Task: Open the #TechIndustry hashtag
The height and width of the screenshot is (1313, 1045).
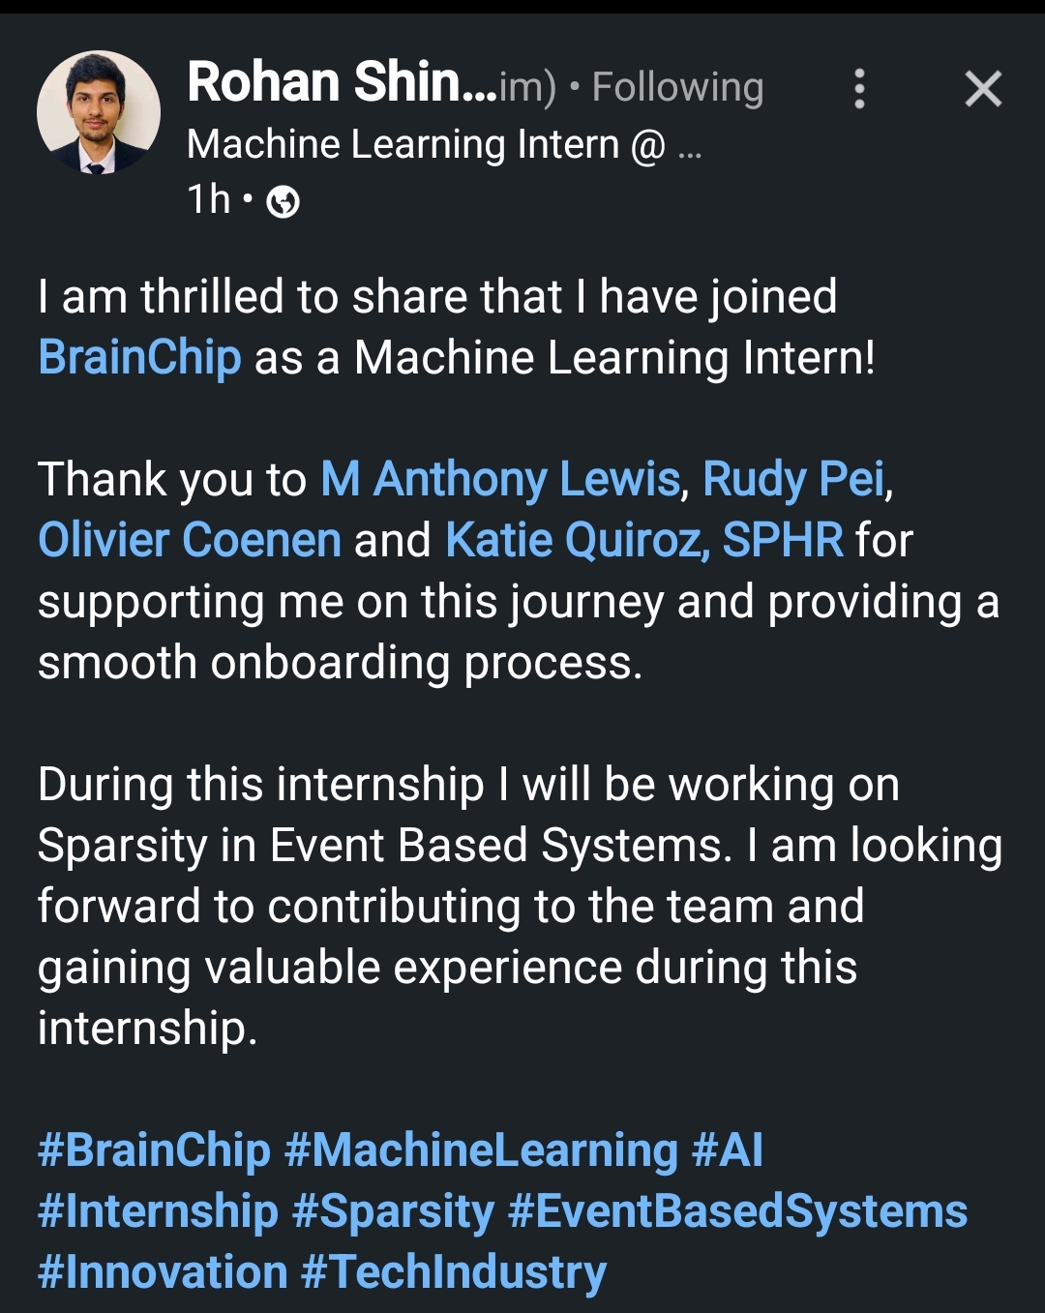Action: [454, 1272]
